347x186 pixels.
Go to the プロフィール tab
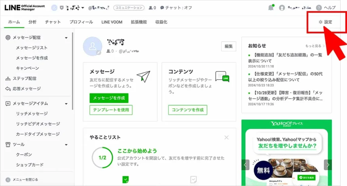[x=81, y=22]
